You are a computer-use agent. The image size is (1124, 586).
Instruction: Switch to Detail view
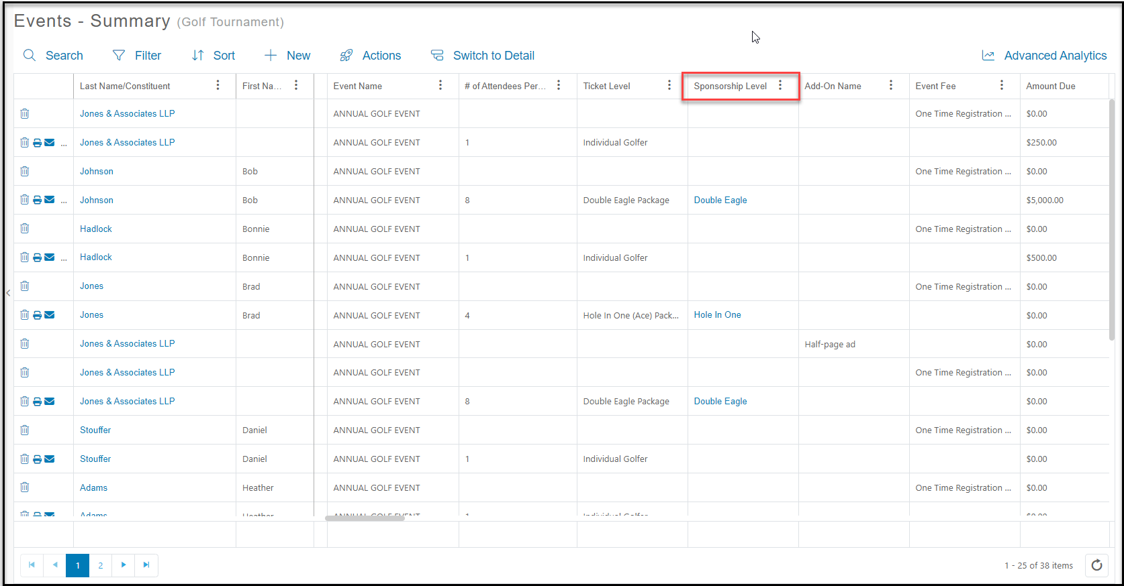pos(483,56)
